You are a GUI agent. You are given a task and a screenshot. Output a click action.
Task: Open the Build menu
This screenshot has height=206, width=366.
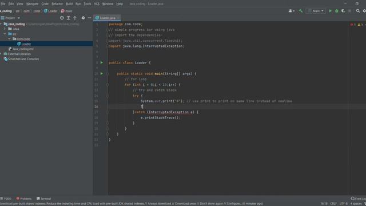69,4
